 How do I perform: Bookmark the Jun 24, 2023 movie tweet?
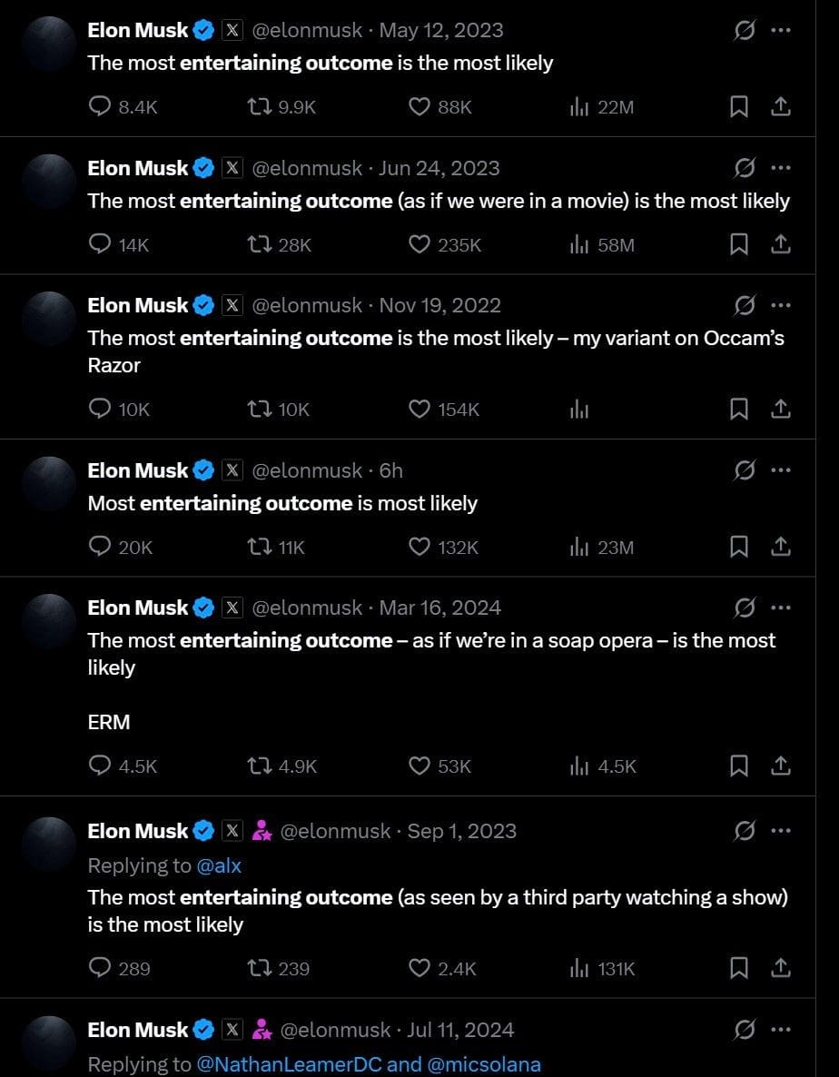[x=738, y=244]
